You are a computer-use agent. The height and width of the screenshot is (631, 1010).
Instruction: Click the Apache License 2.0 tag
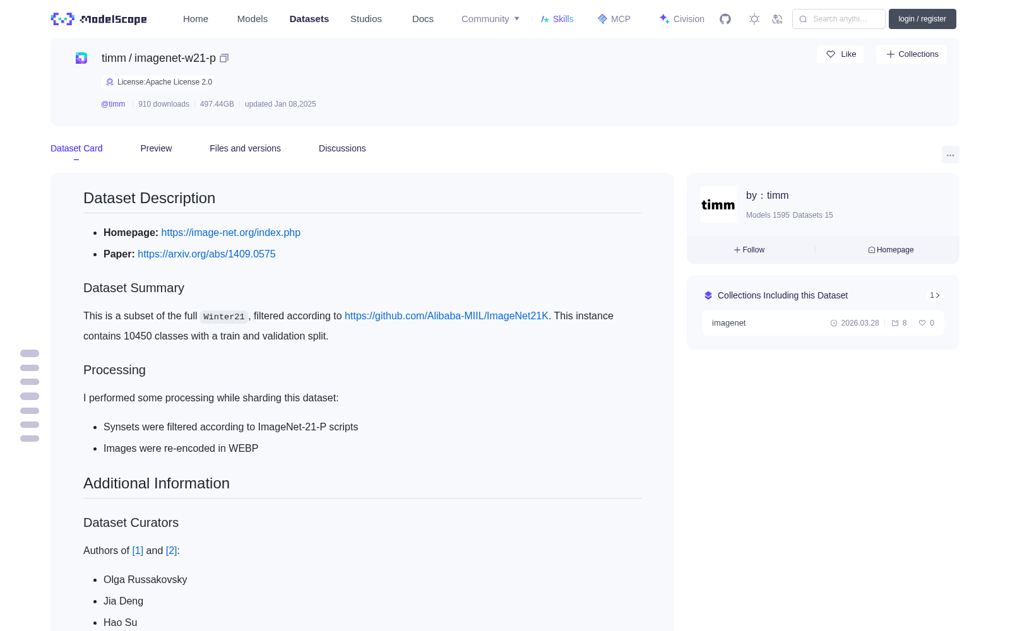pyautogui.click(x=158, y=82)
